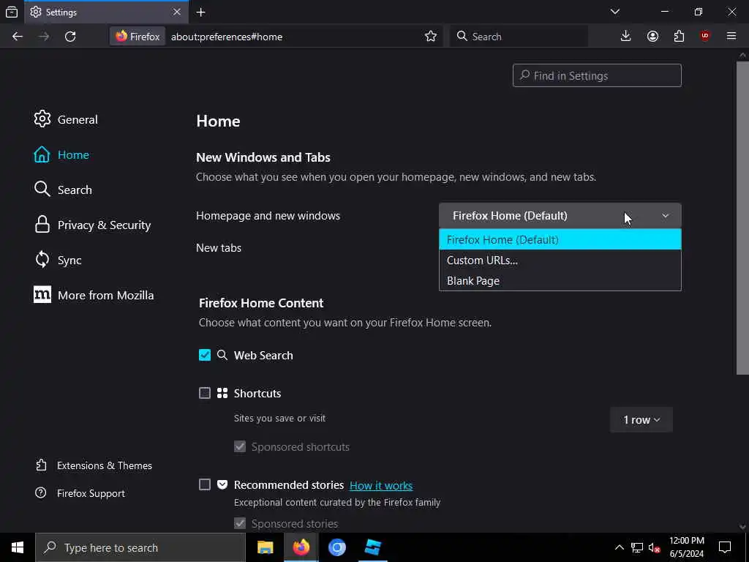Open the Firefox account icon
The height and width of the screenshot is (562, 749).
click(x=652, y=37)
